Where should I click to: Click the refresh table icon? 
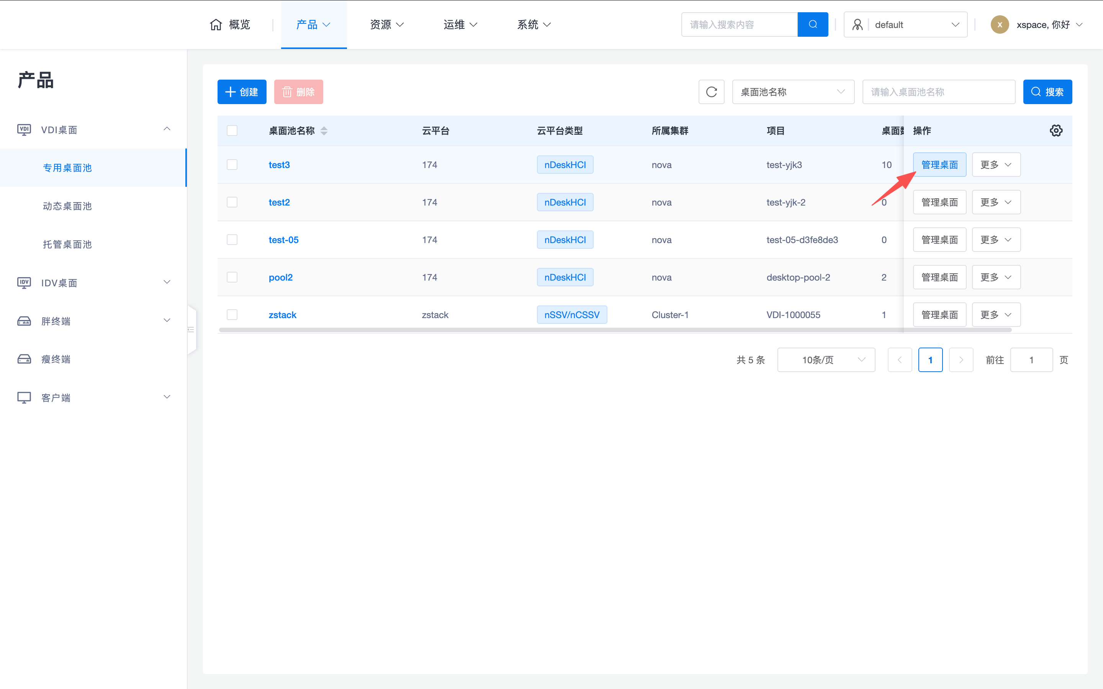click(711, 92)
